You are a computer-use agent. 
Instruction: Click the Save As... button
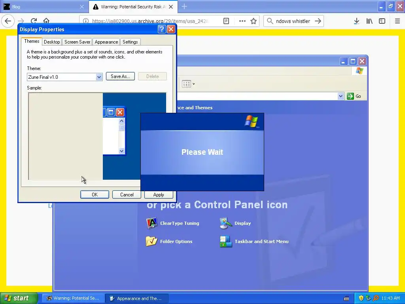[120, 76]
